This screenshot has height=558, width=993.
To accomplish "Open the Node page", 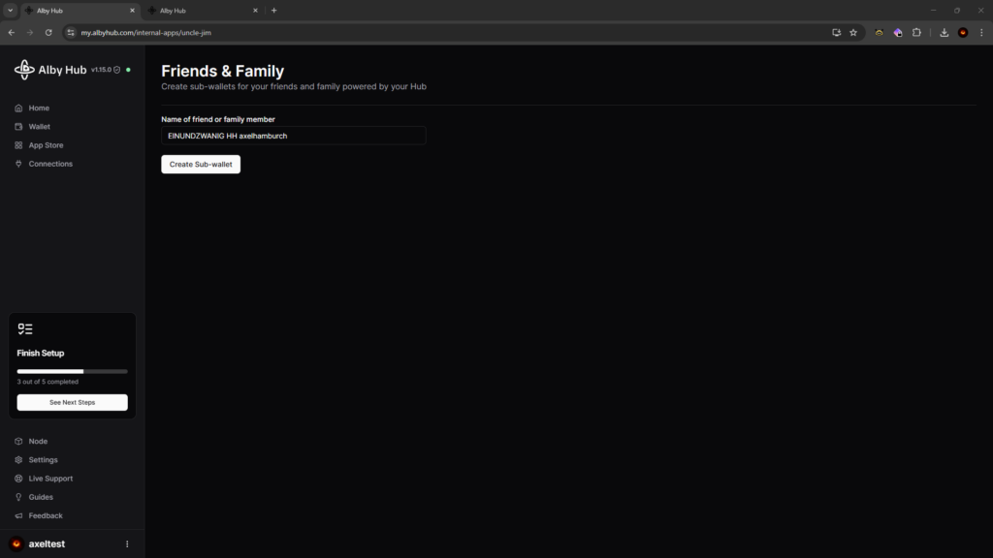I will pyautogui.click(x=38, y=442).
